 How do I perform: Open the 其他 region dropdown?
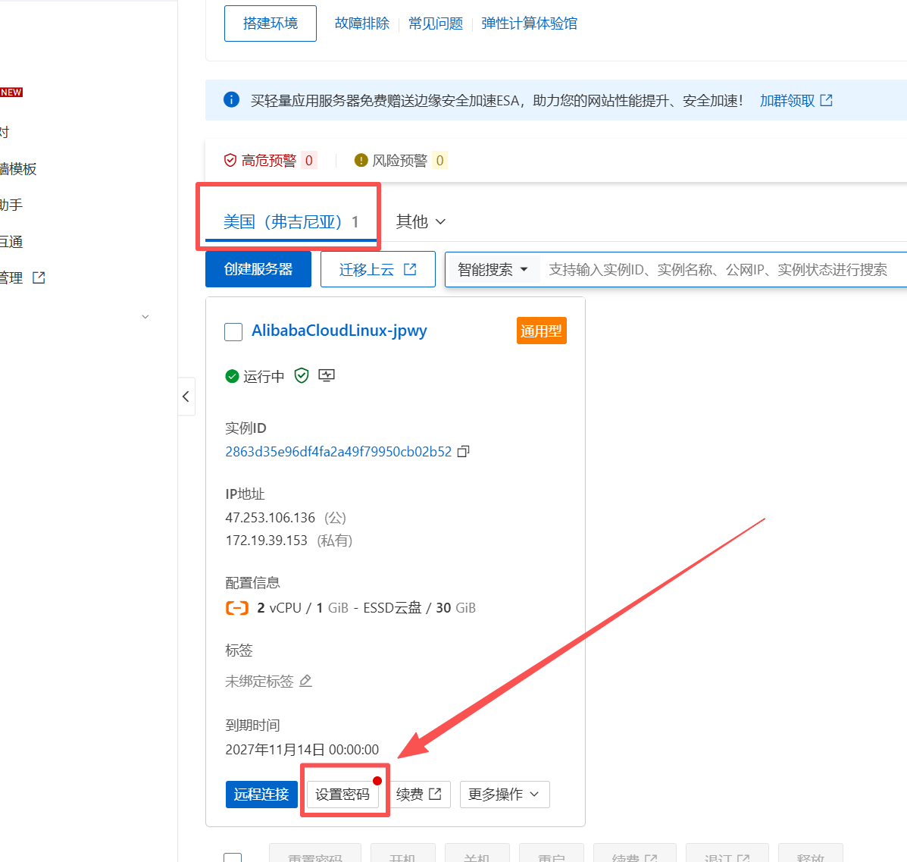(x=421, y=221)
